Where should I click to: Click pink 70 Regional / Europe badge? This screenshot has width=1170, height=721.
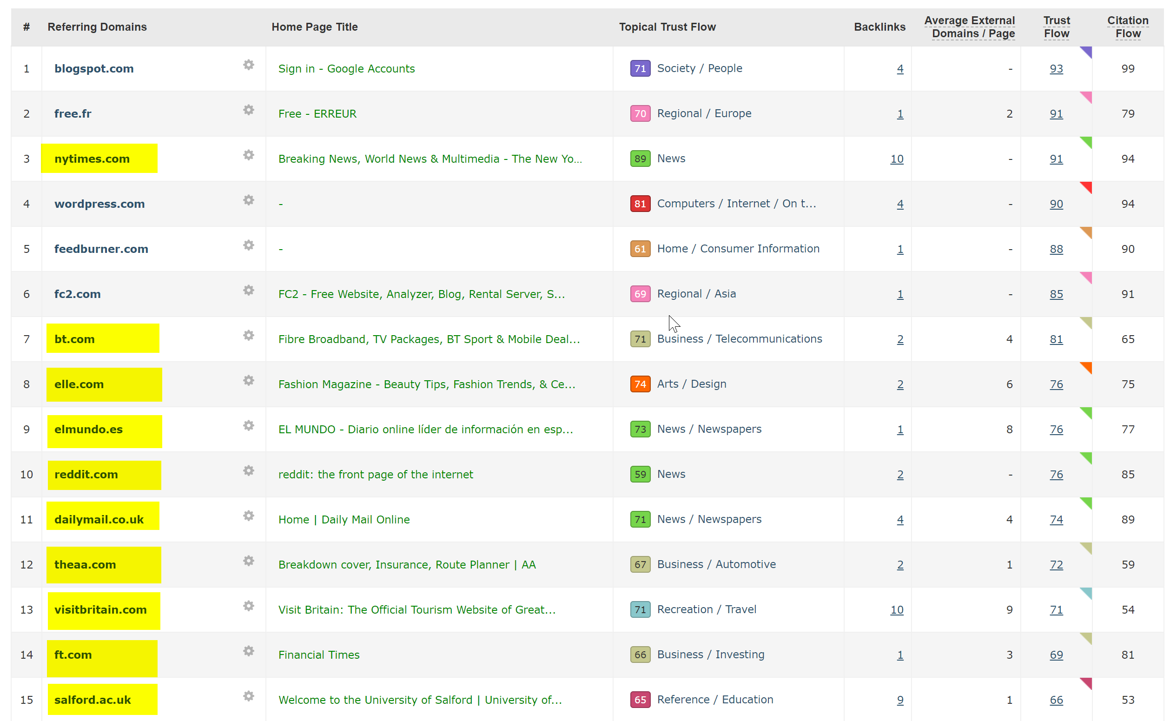tap(640, 114)
